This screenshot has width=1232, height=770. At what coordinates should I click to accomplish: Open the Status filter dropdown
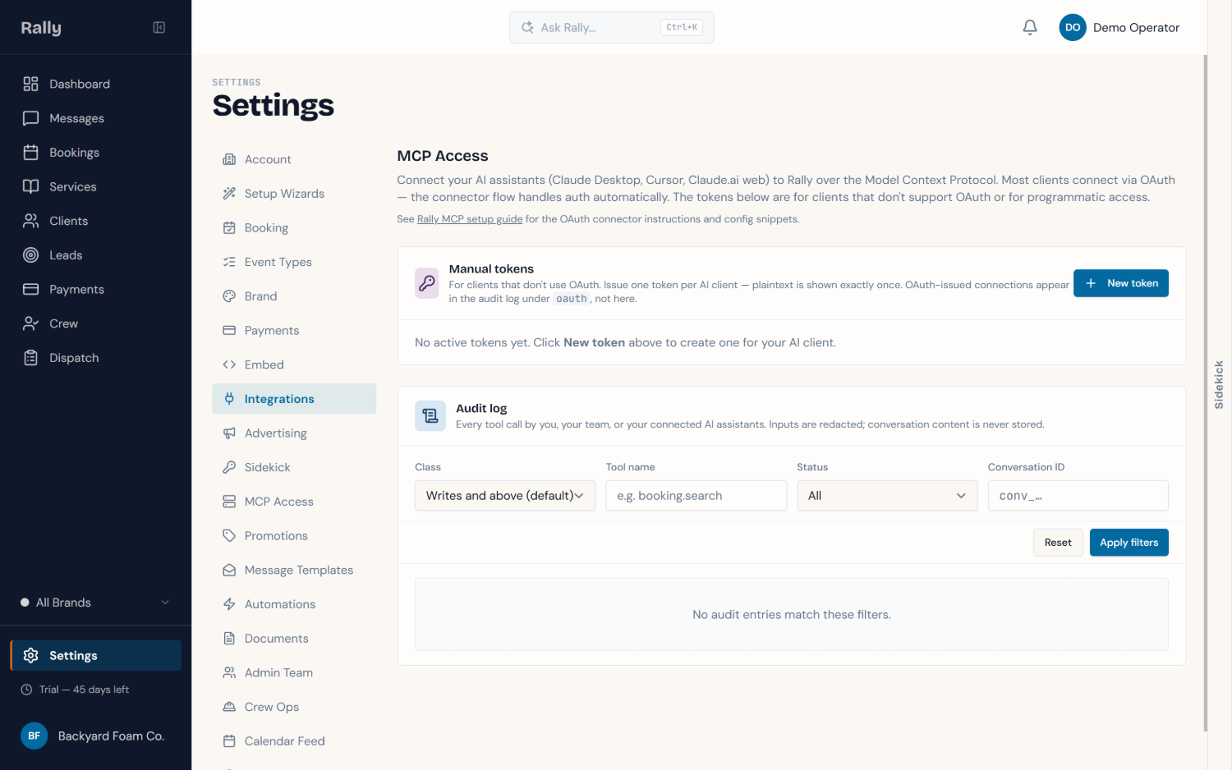pos(887,496)
